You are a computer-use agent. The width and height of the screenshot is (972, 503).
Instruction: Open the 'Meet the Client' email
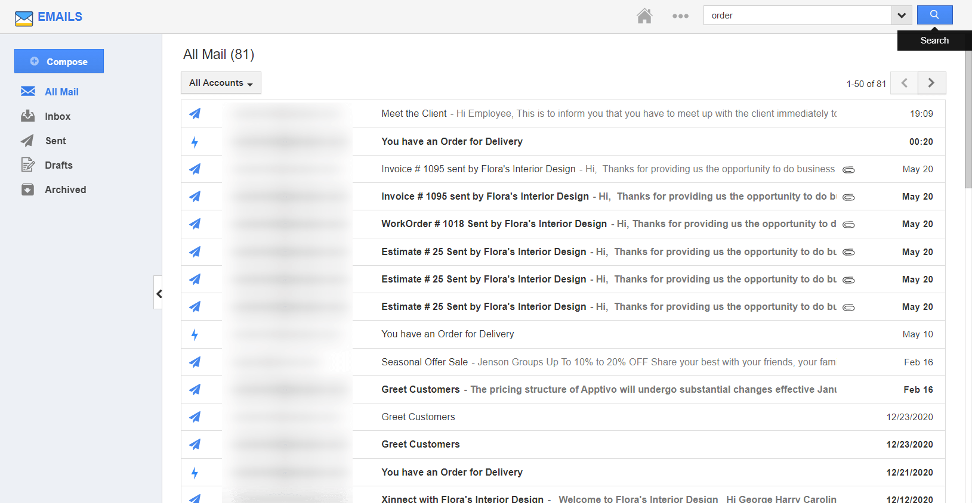coord(563,114)
